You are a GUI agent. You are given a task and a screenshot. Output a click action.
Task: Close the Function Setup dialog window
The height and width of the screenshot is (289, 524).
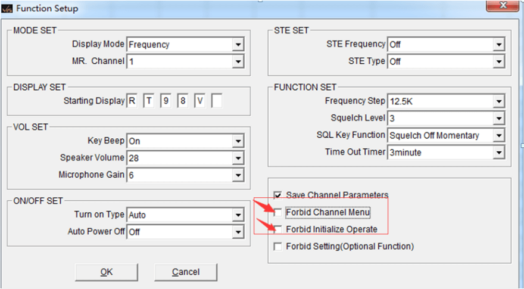(x=503, y=6)
